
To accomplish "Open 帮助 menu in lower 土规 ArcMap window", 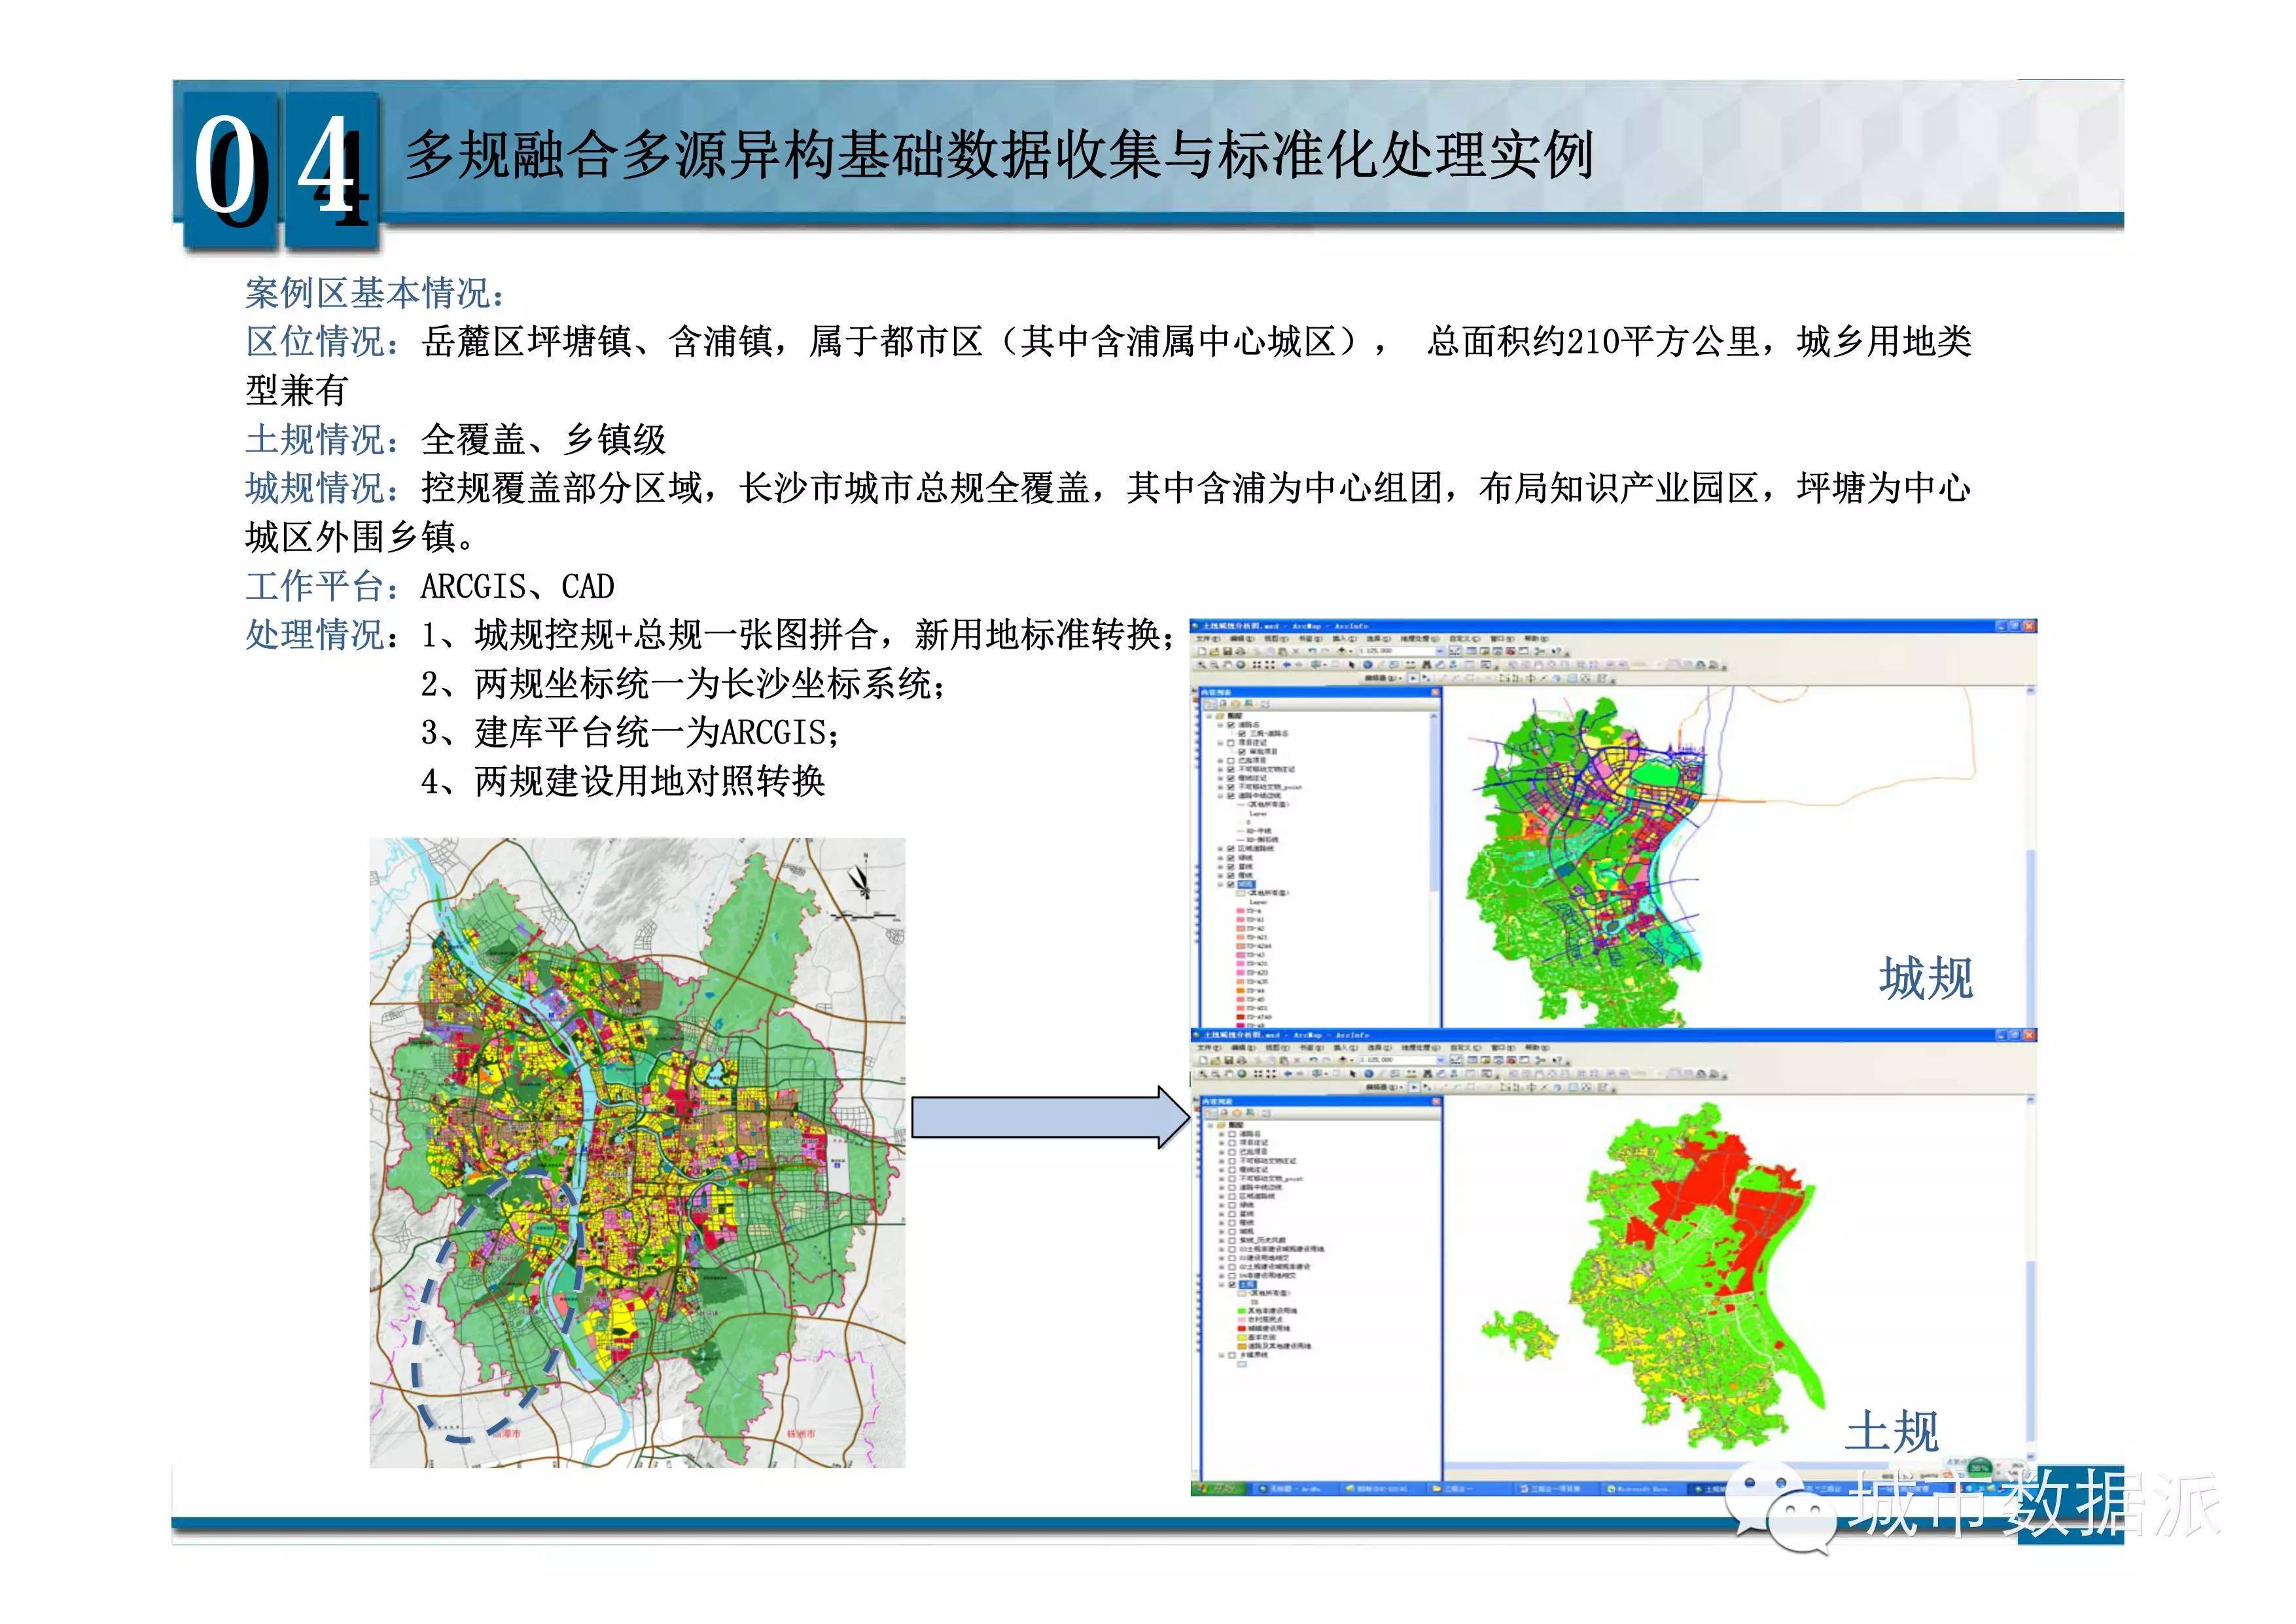I will click(x=1538, y=1047).
